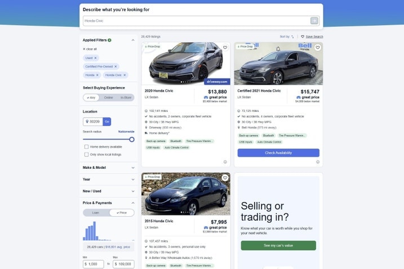404x269 pixels.
Task: Open Certified 2021 Honda Civic listing title
Action: click(259, 91)
